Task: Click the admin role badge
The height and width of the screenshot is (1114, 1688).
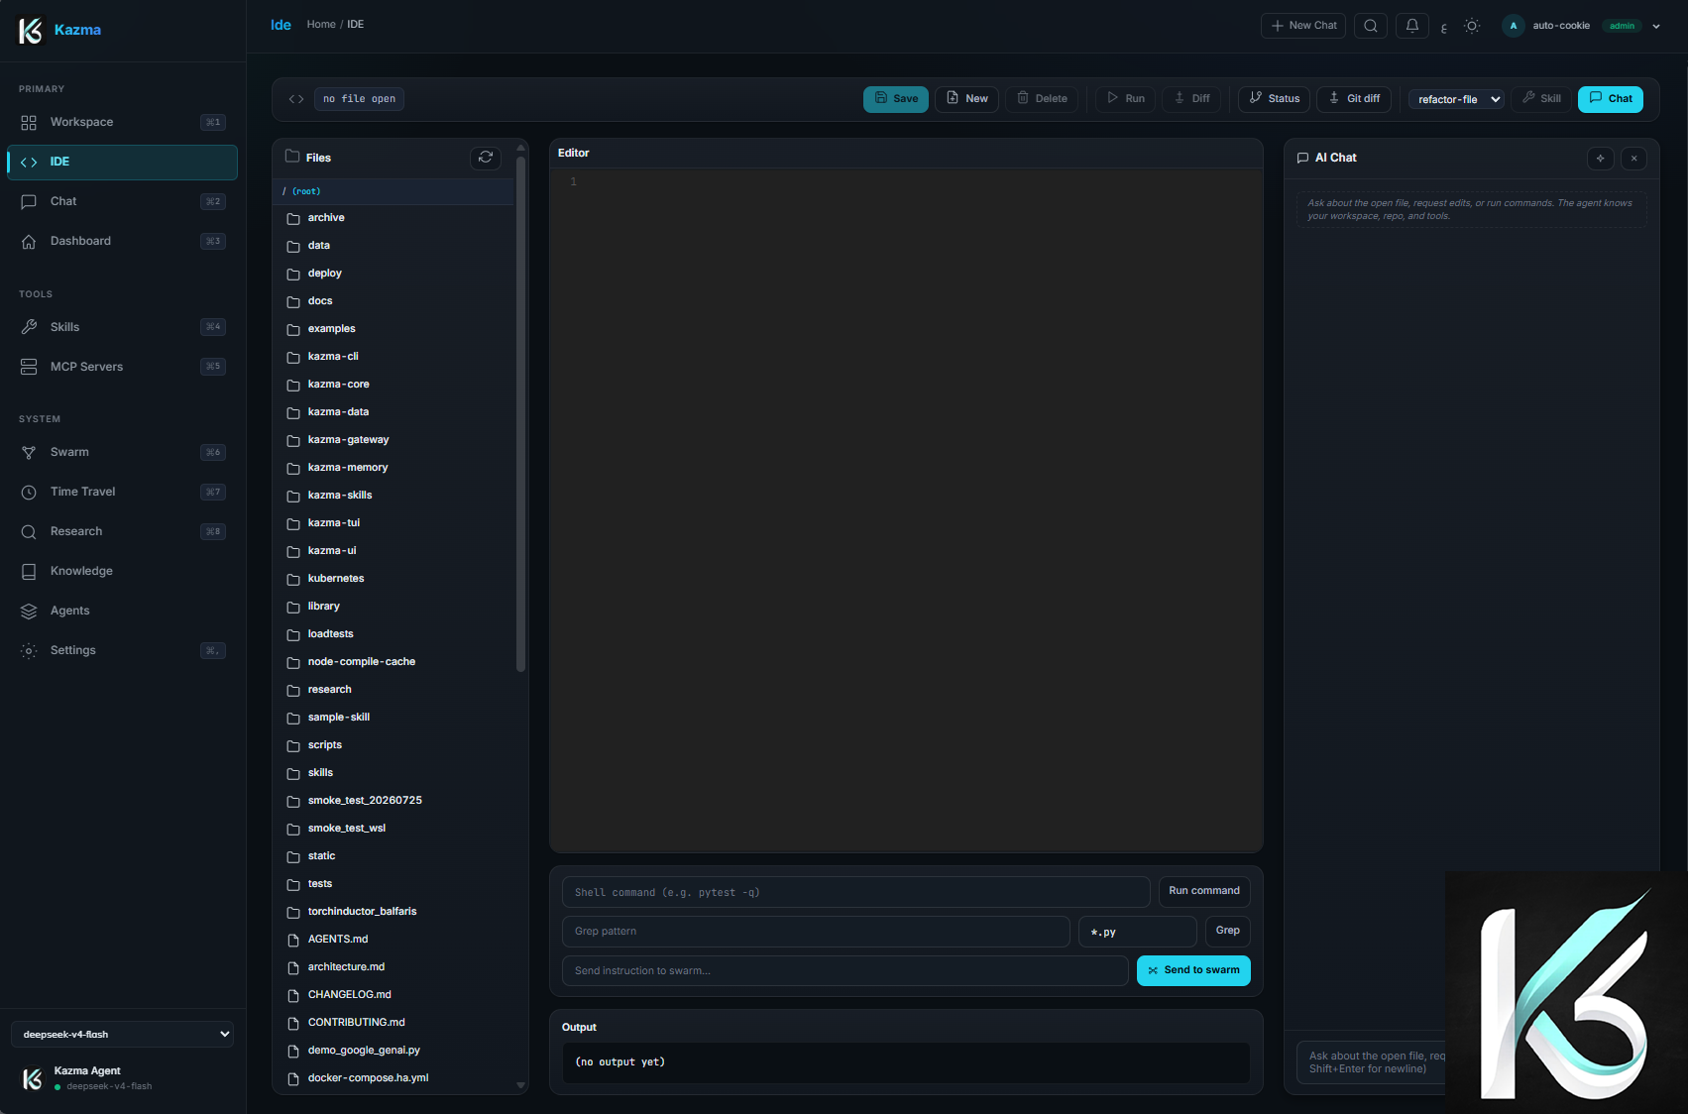Action: click(1622, 27)
